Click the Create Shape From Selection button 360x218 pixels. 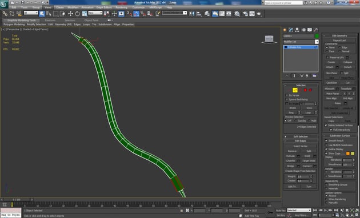coord(301,171)
